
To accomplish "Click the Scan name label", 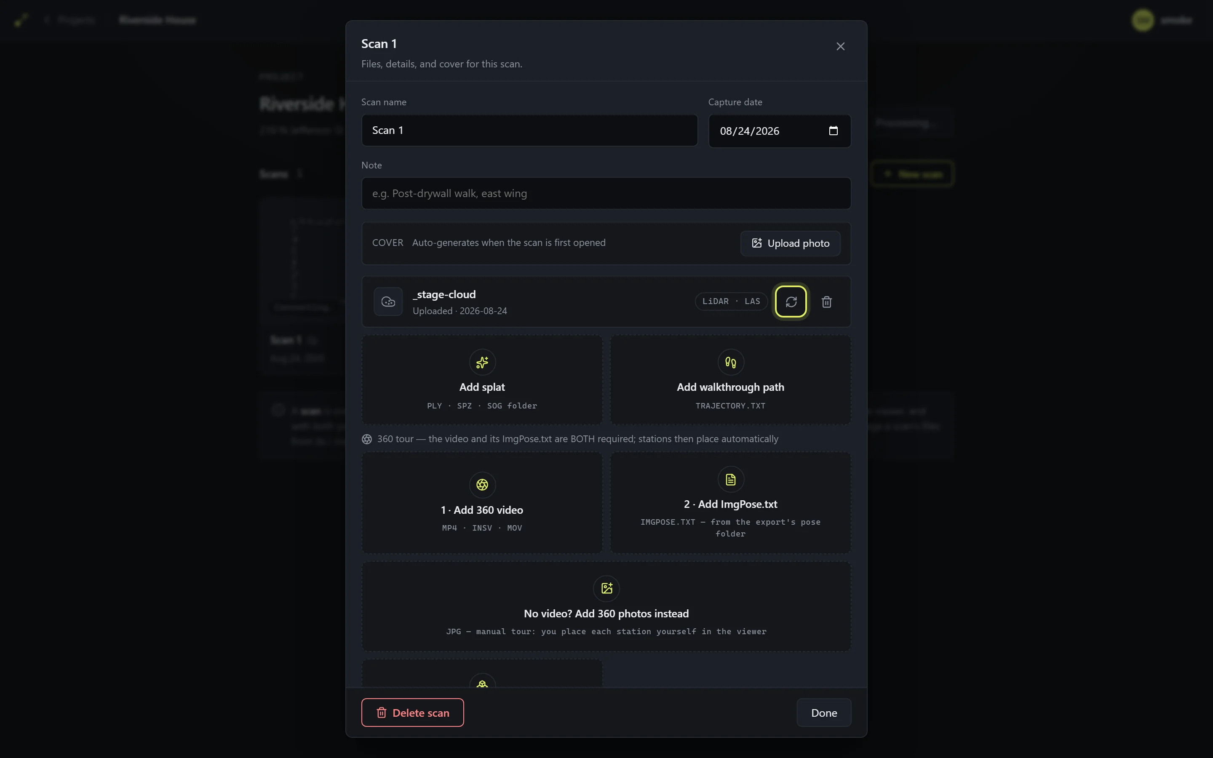I will coord(384,102).
